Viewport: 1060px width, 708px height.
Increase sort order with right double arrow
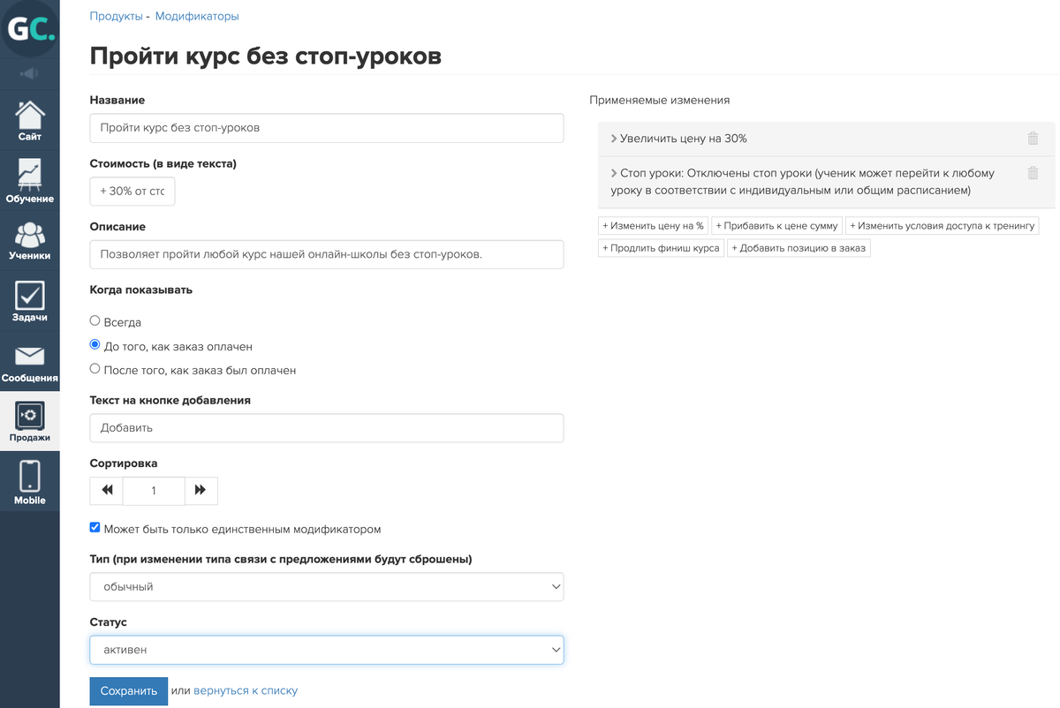pos(201,491)
